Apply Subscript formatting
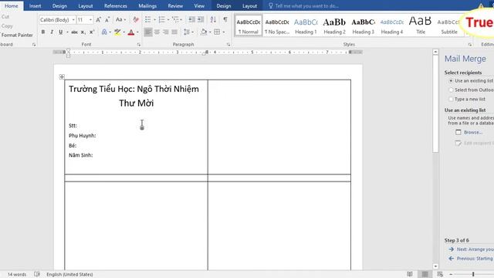494x278 pixels. 83,32
